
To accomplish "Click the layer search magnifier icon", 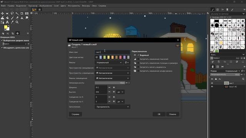I will coord(243,79).
